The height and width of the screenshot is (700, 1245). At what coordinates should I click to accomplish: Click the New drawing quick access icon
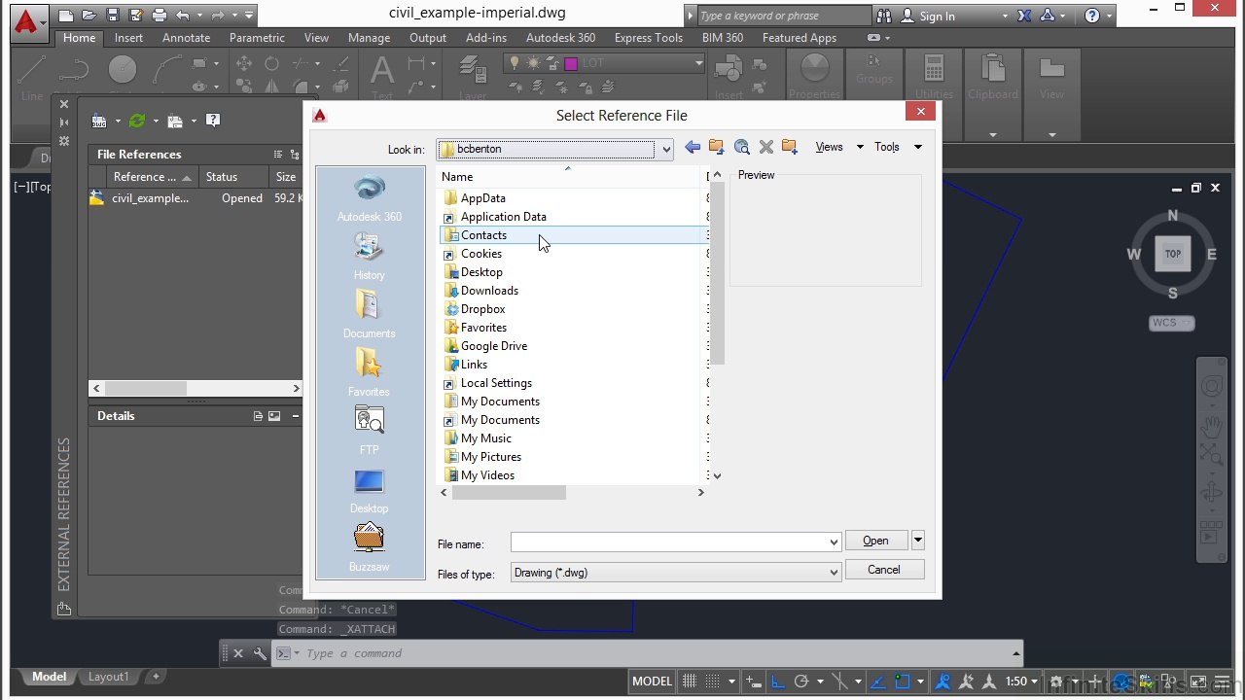[66, 16]
